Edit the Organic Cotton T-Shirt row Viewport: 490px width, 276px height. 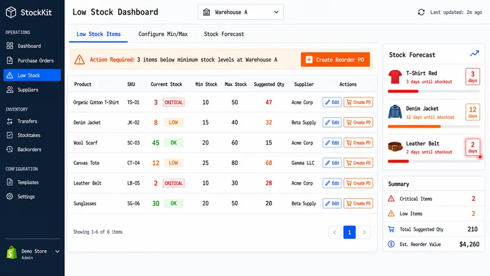(332, 102)
